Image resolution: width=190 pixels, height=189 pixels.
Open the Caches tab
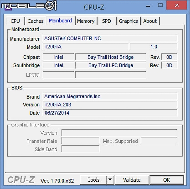36,21
